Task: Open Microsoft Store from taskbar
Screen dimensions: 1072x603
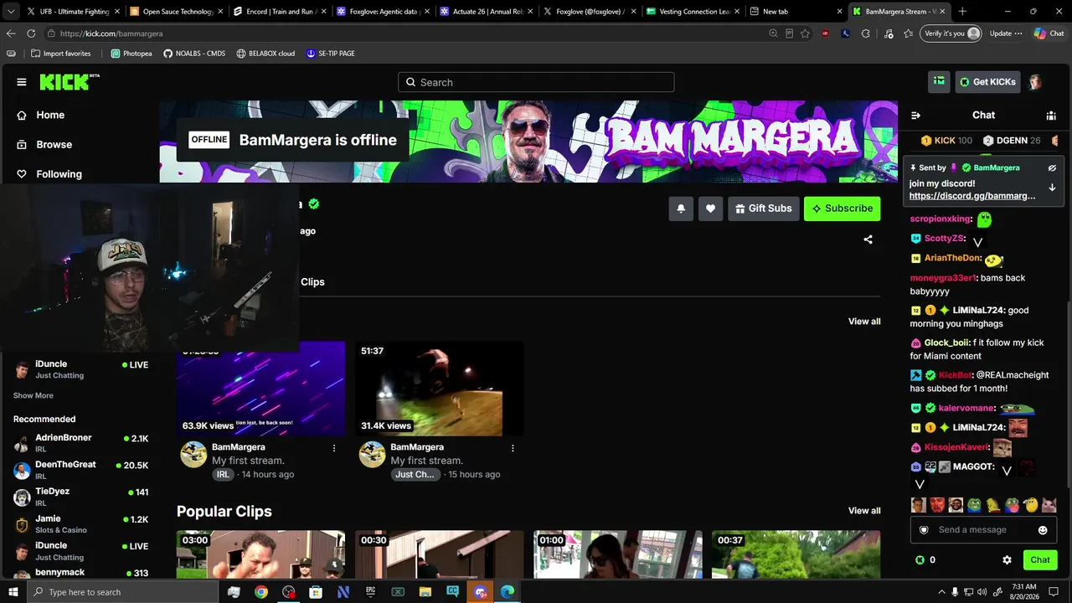Action: 316,592
